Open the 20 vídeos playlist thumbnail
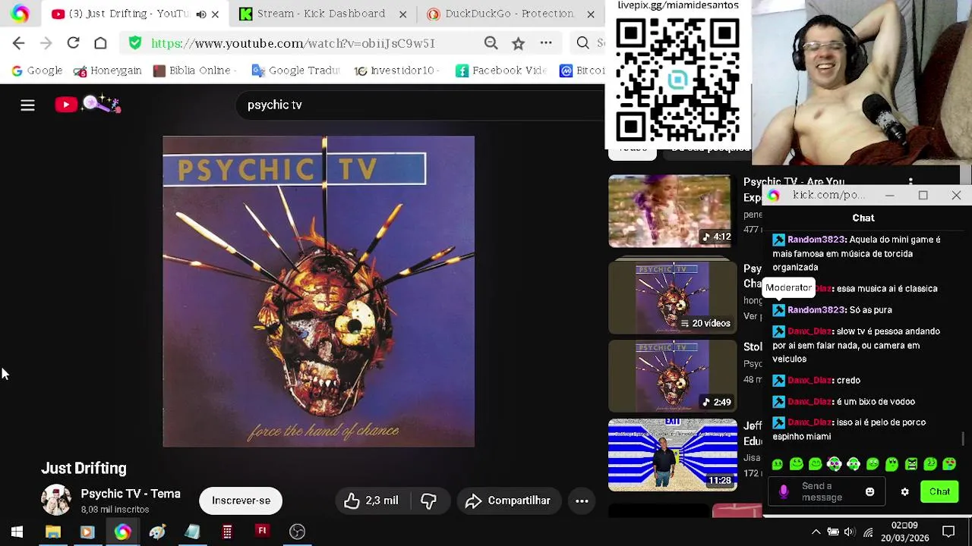This screenshot has width=972, height=546. [x=672, y=297]
